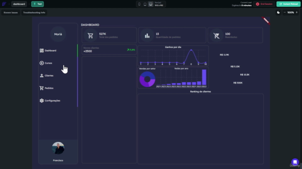Increase zoom with the plus button
302x169 pixels.
point(297,13)
